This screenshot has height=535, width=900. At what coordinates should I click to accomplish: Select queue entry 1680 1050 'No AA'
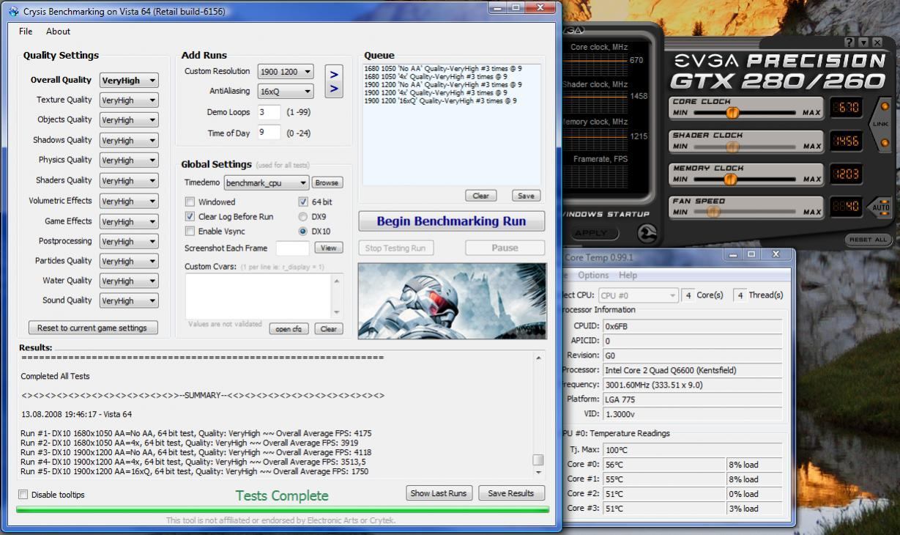click(x=442, y=68)
